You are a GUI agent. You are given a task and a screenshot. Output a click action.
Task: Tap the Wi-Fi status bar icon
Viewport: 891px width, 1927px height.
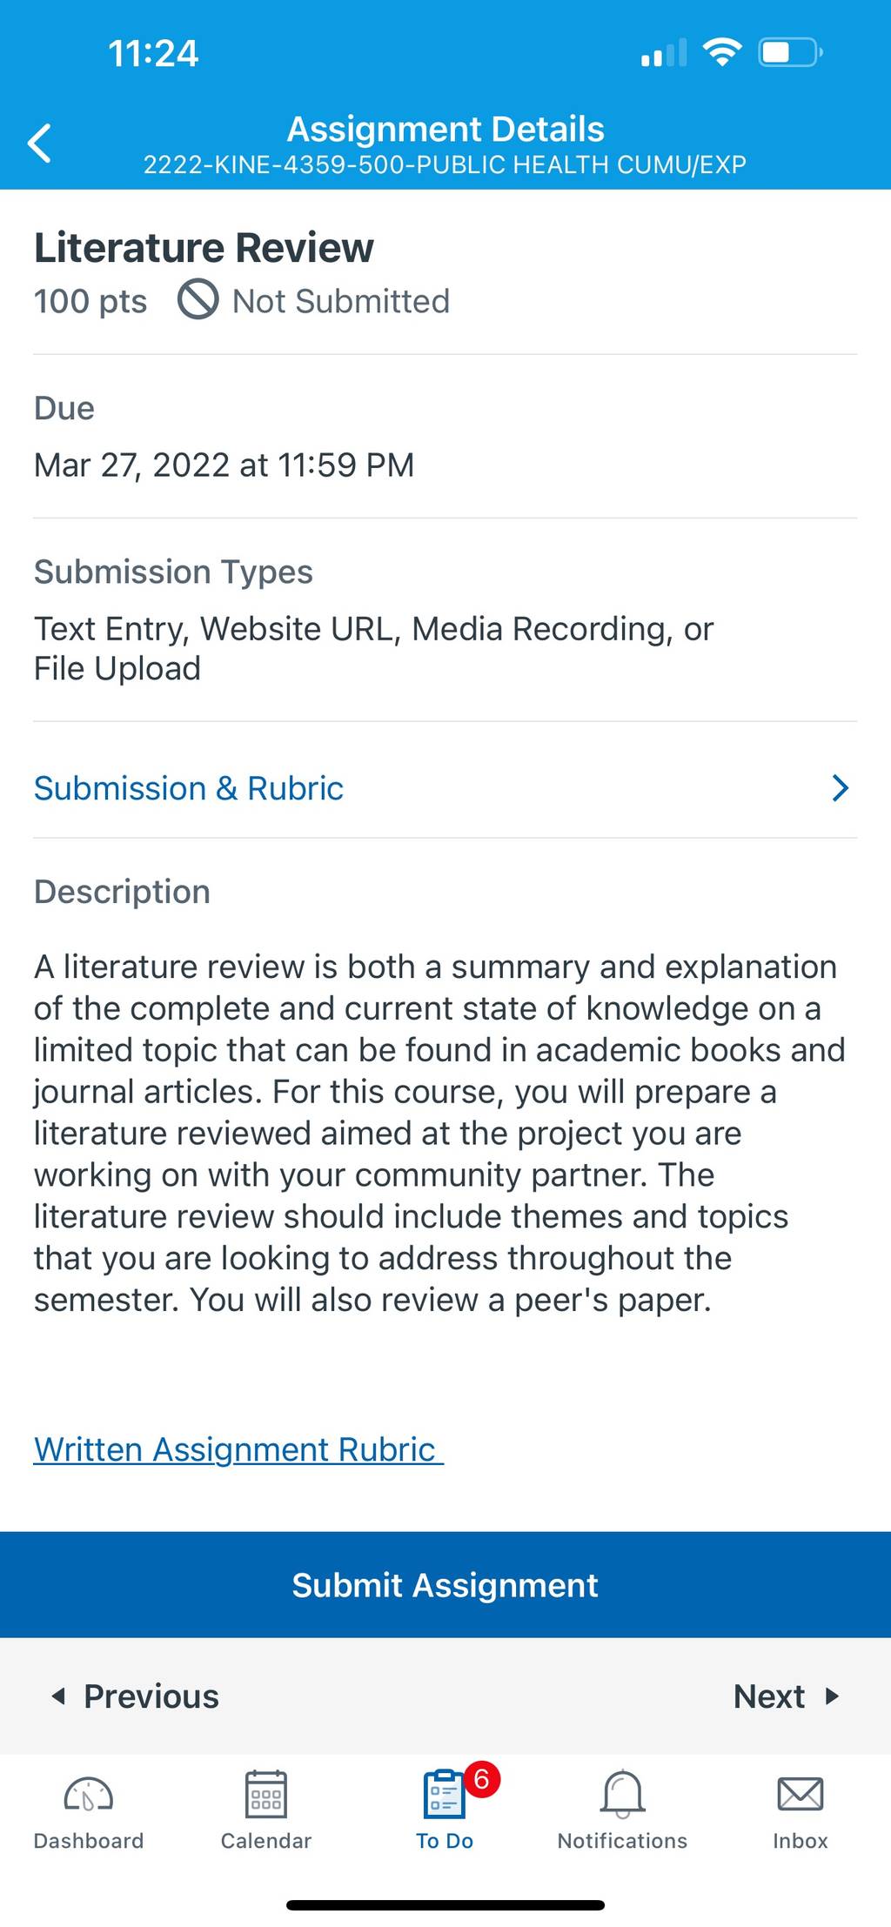722,52
